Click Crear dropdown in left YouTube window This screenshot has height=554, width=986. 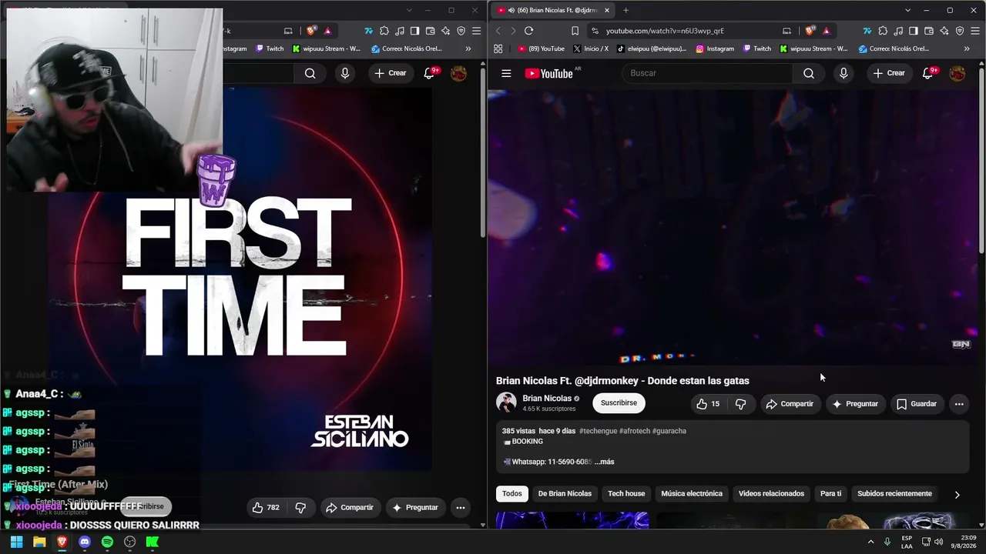(x=391, y=73)
